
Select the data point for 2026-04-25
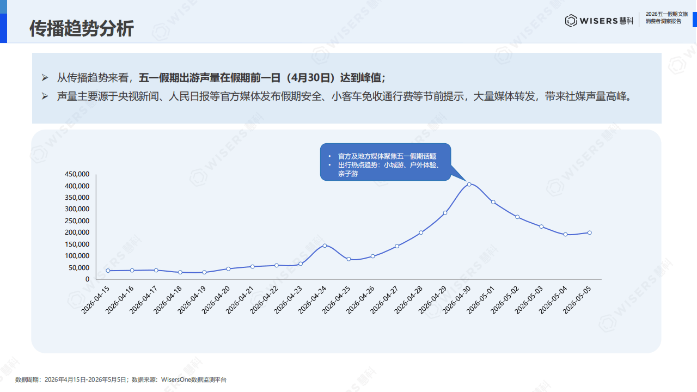click(x=348, y=259)
